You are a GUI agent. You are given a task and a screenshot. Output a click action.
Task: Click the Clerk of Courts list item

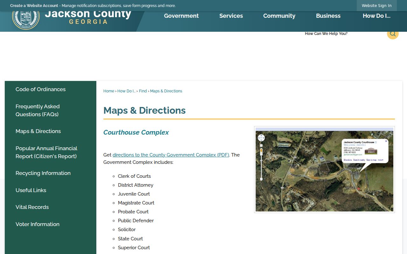(x=134, y=176)
